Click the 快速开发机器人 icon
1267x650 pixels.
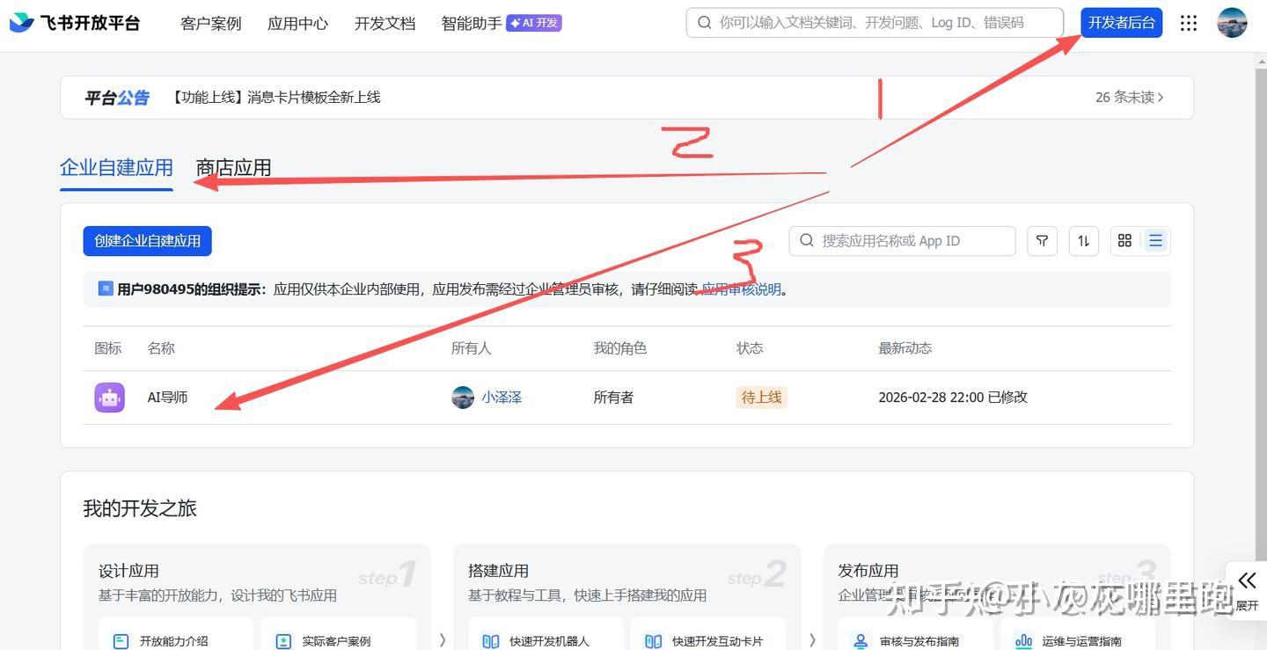point(491,641)
